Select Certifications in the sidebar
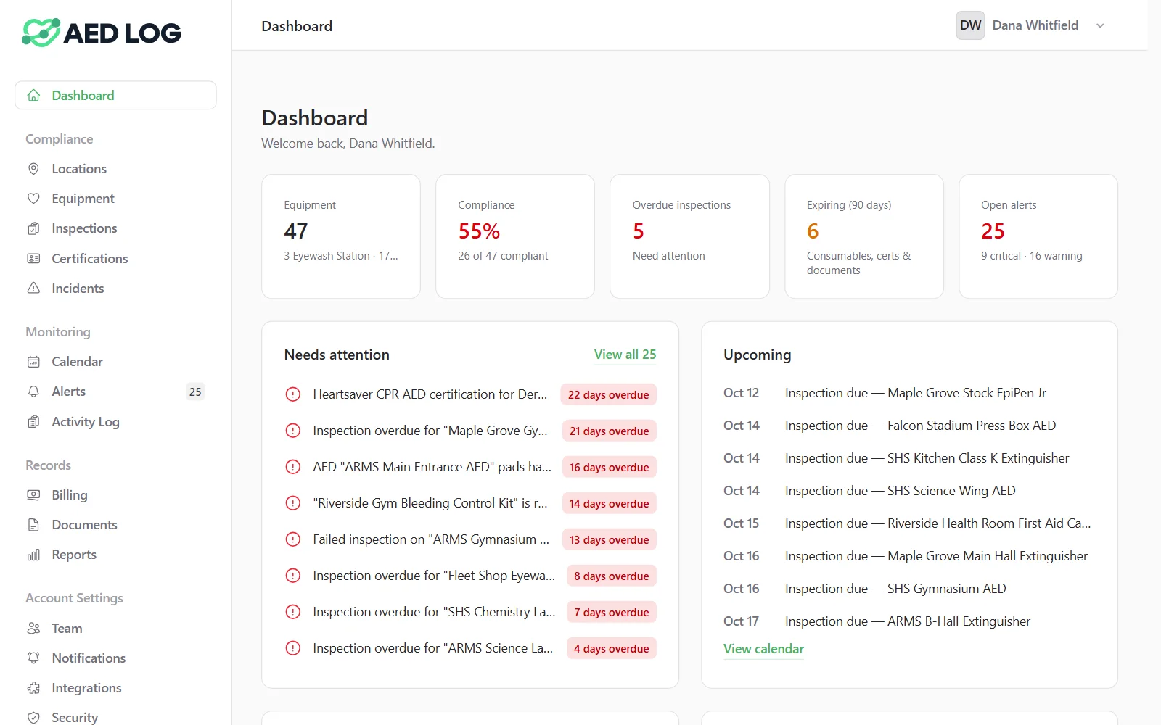The width and height of the screenshot is (1161, 725). point(115,259)
